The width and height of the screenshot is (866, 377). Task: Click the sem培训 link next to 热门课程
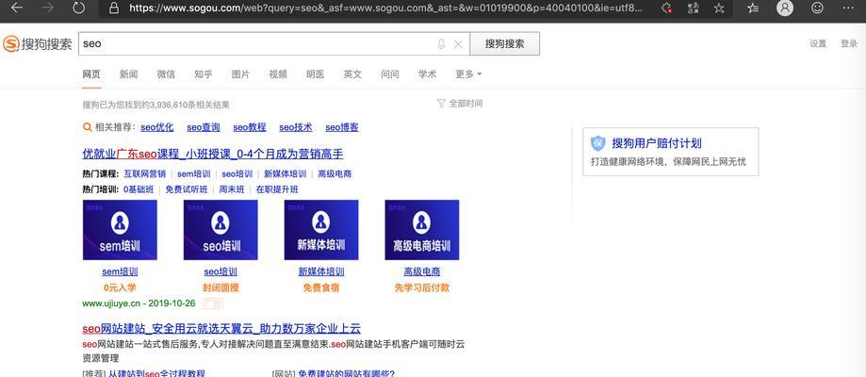[x=194, y=173]
